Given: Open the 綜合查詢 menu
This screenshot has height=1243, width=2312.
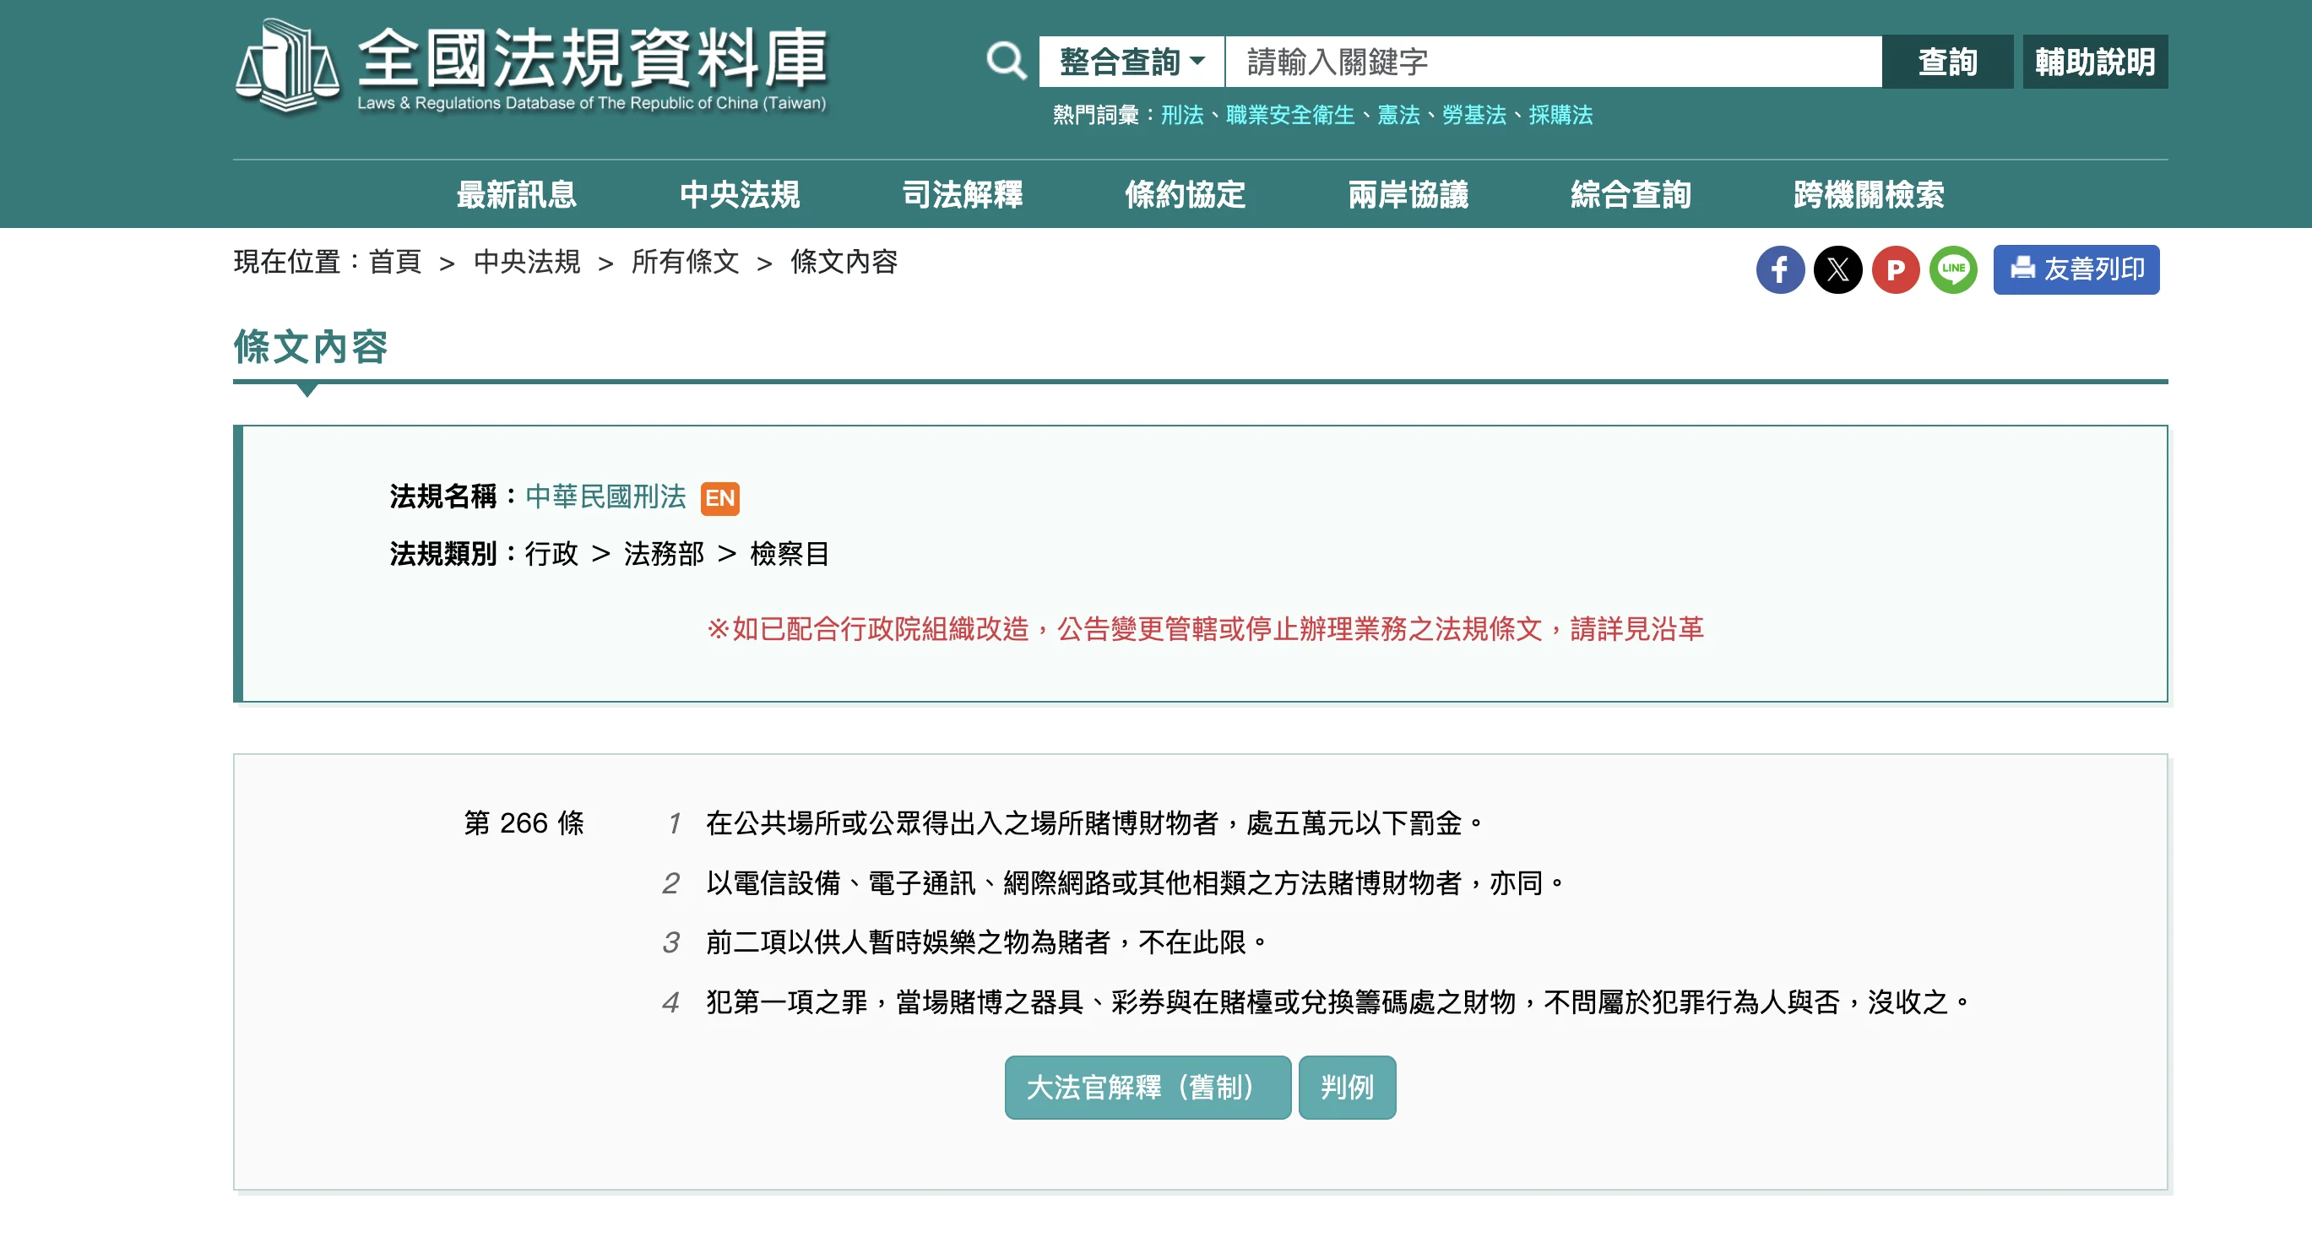Looking at the screenshot, I should click(1631, 195).
